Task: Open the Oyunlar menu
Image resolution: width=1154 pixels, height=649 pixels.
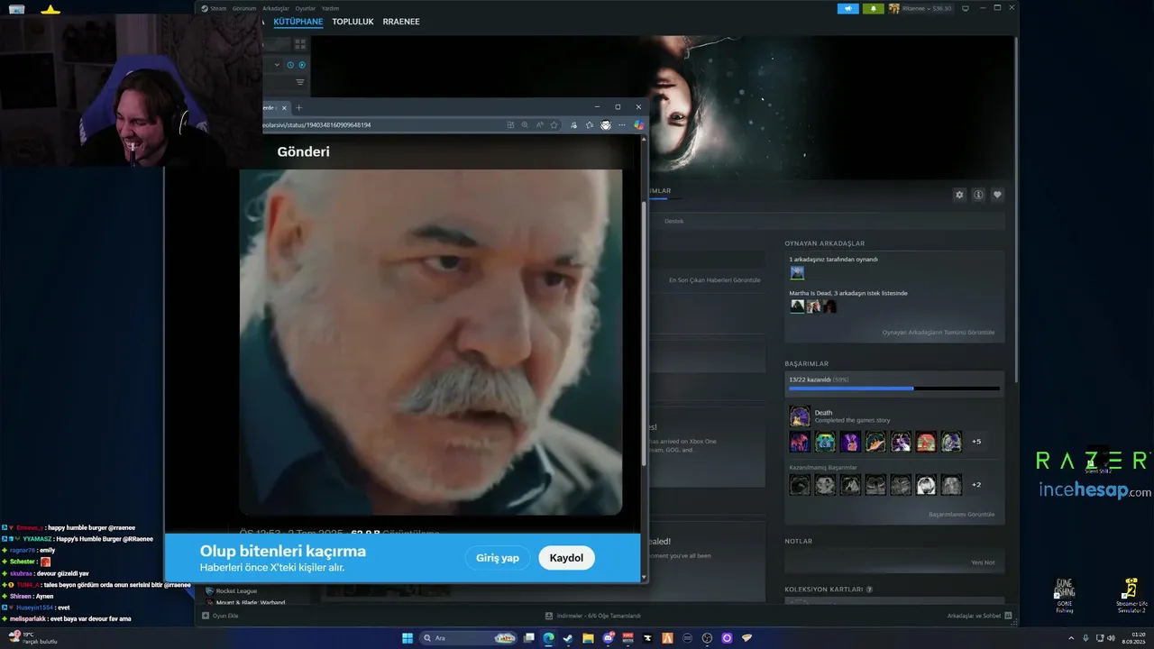Action: click(x=306, y=8)
